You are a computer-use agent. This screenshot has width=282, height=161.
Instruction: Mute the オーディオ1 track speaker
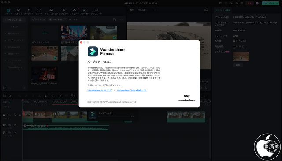(15, 125)
